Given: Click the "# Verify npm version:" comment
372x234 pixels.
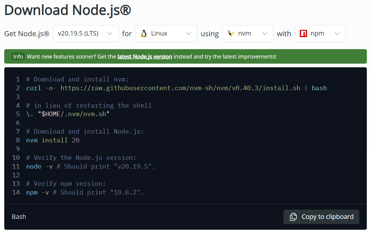Looking at the screenshot, I should pyautogui.click(x=66, y=184).
